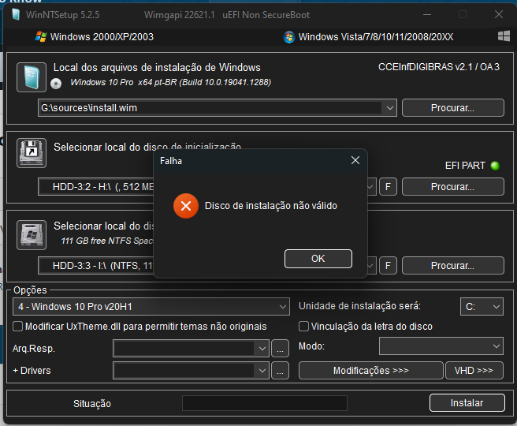Close the WinNTSetup window

pyautogui.click(x=499, y=14)
